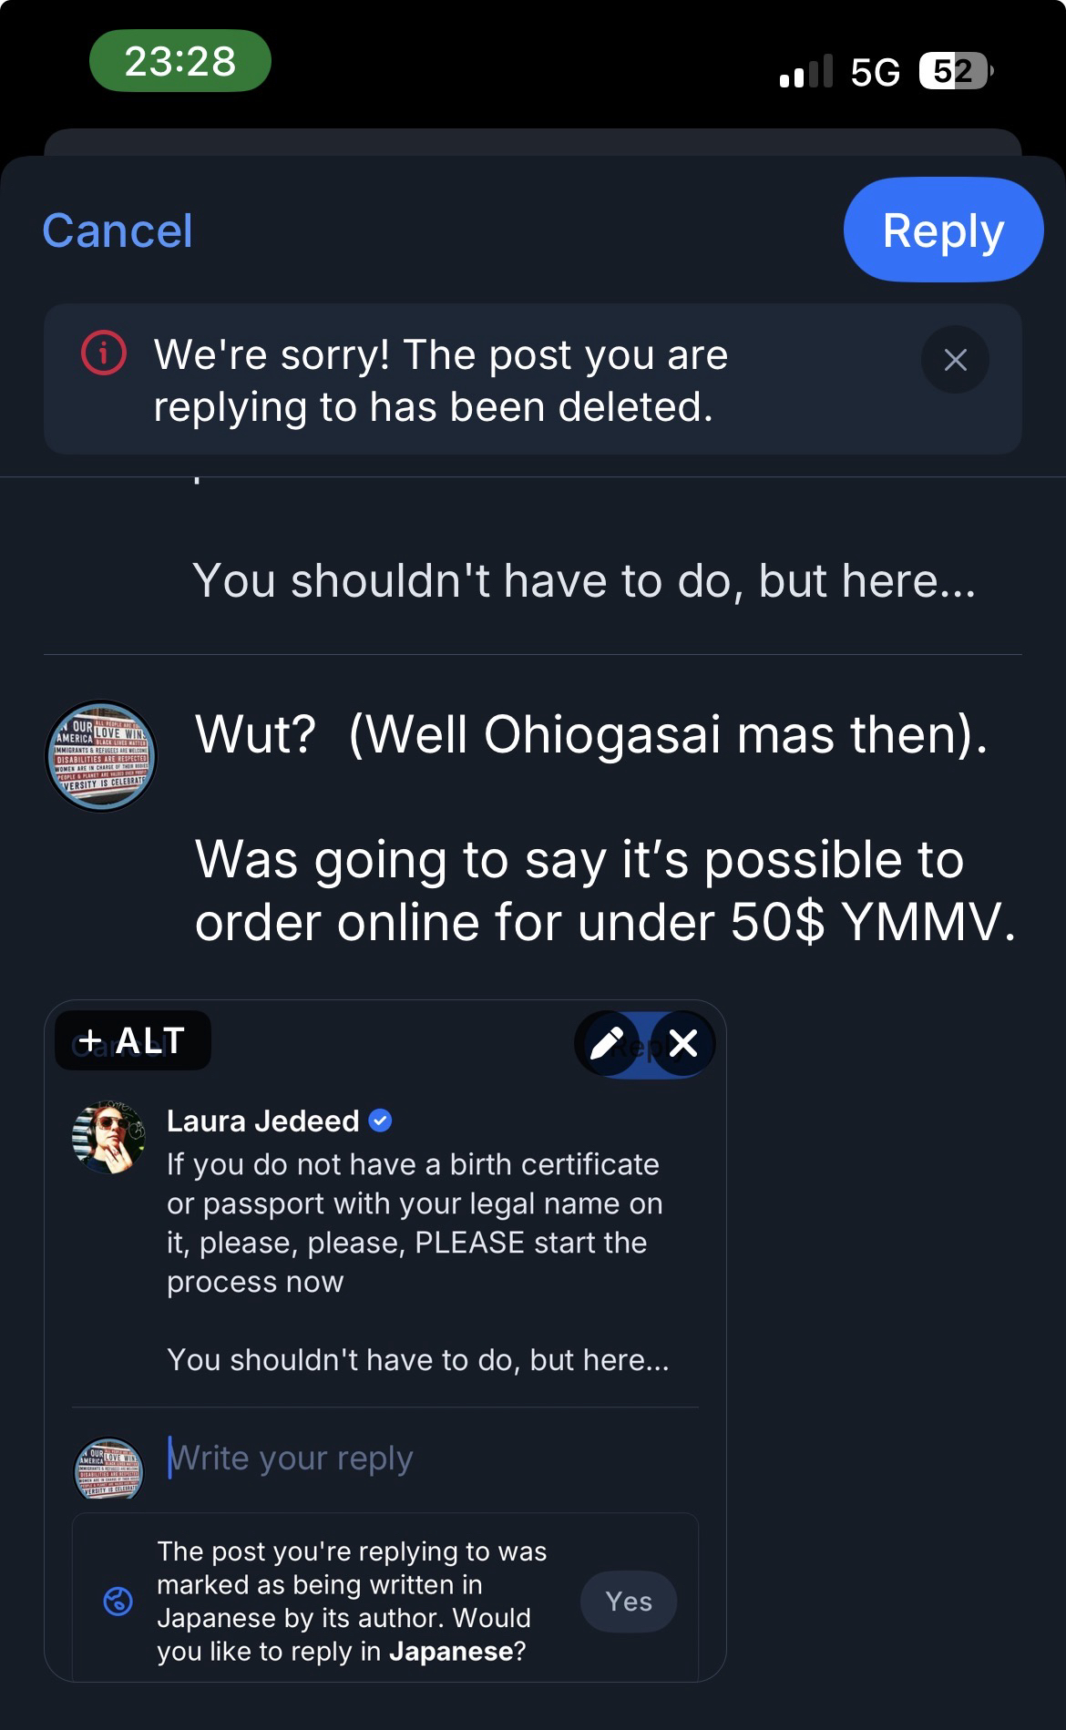The height and width of the screenshot is (1730, 1066).
Task: Tap the green 23:28 time pill
Action: coord(180,61)
